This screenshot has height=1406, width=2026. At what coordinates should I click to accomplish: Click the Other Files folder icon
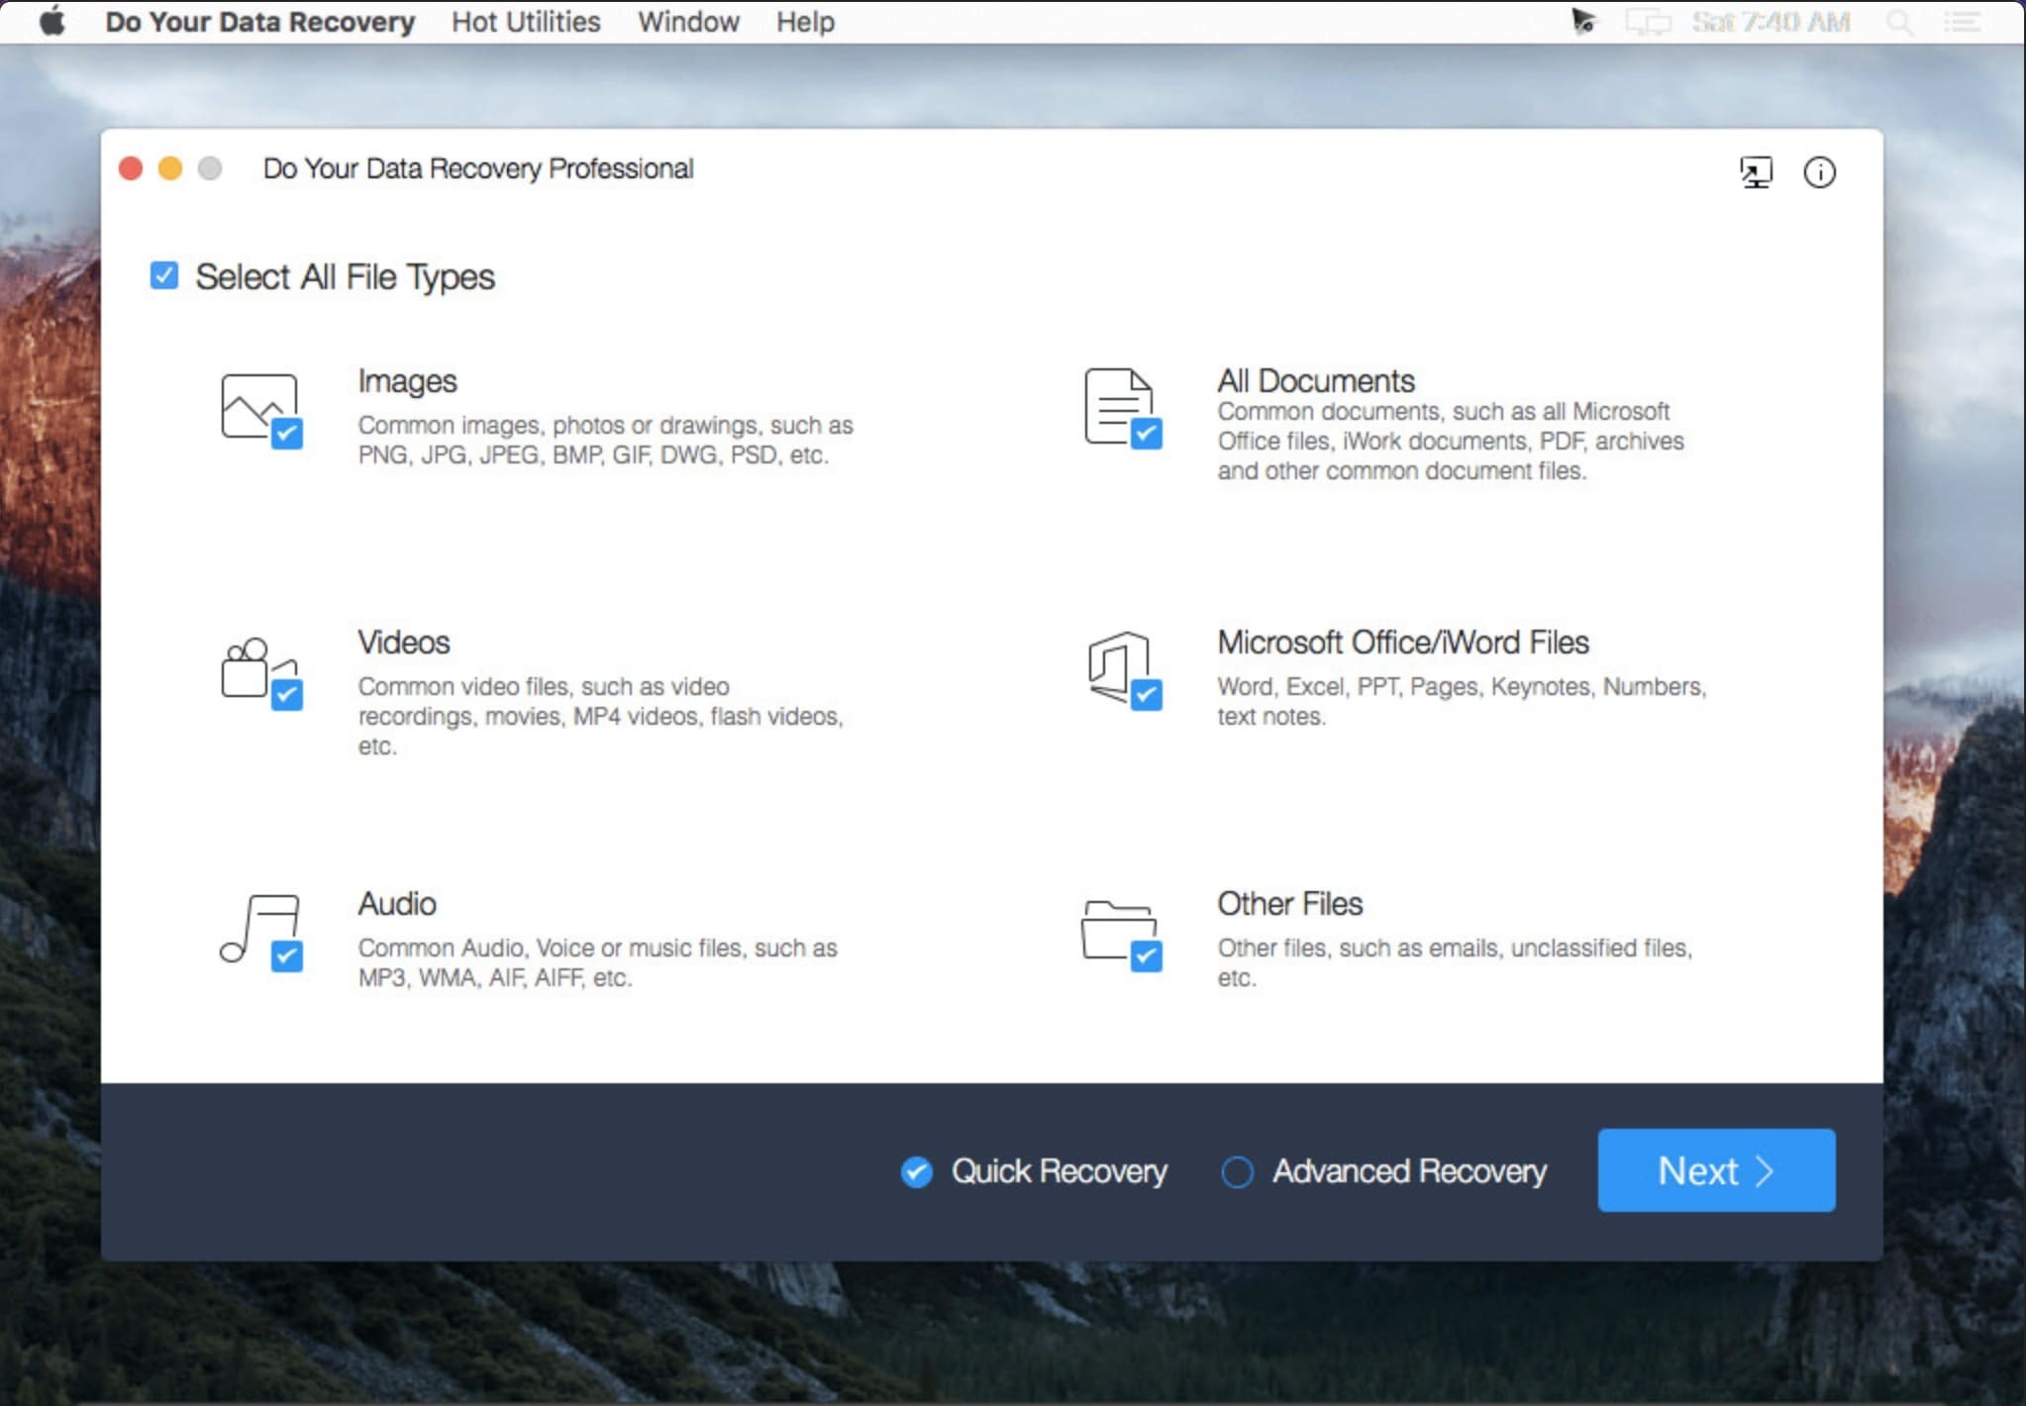(1119, 931)
